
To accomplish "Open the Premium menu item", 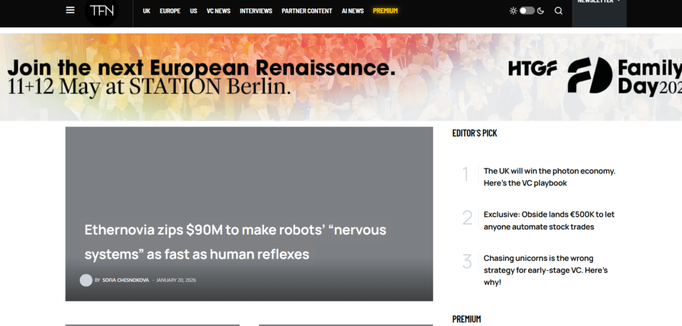I will (386, 11).
